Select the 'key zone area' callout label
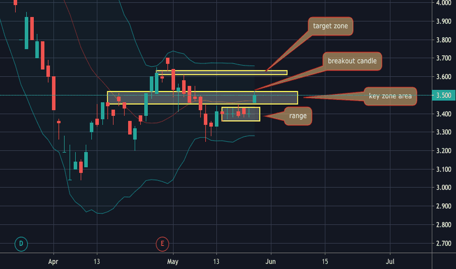Screen dimensions: 456x269 tap(390, 96)
